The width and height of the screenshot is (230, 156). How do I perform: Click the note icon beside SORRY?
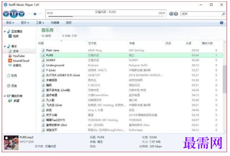(x=43, y=60)
